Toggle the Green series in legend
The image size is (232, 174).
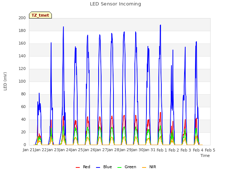click(127, 167)
